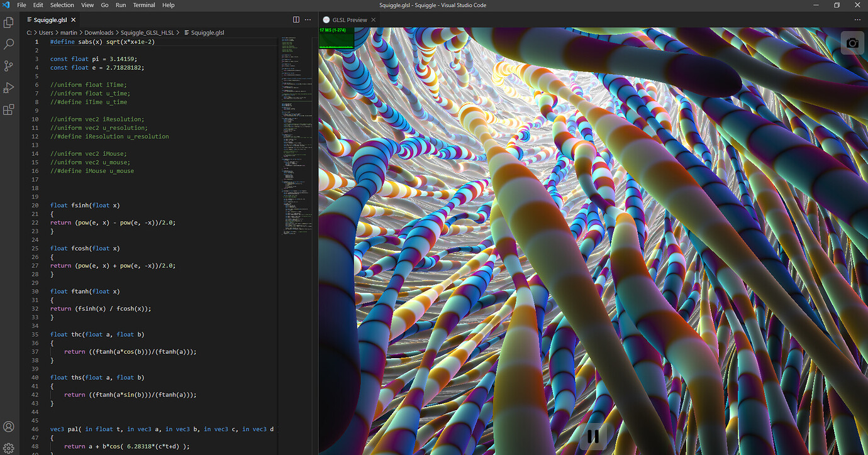The height and width of the screenshot is (455, 868).
Task: Expand the Downloads breadcrumb
Action: click(x=99, y=32)
